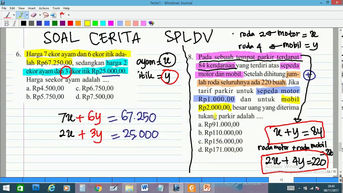343x193 pixels.
Task: Click the touch keyboard tray icon
Action: [x=290, y=188]
